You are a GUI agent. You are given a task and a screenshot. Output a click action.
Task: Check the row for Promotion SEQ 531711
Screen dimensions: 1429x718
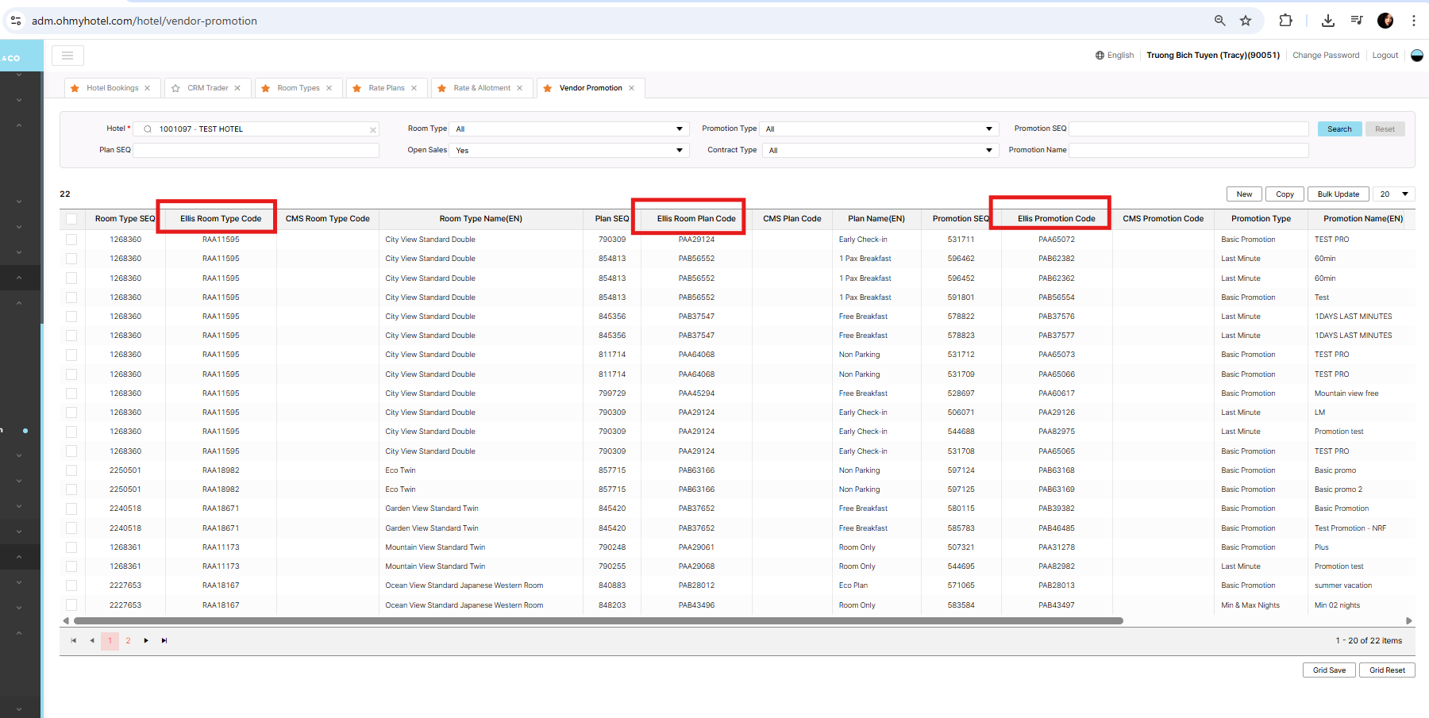click(x=71, y=240)
